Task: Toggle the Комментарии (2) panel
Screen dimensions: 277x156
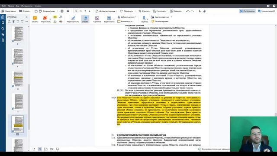Action: (267, 11)
